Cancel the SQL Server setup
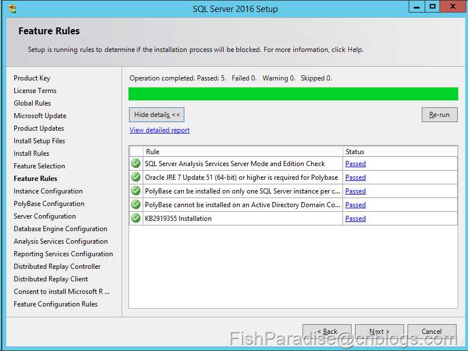 click(431, 331)
